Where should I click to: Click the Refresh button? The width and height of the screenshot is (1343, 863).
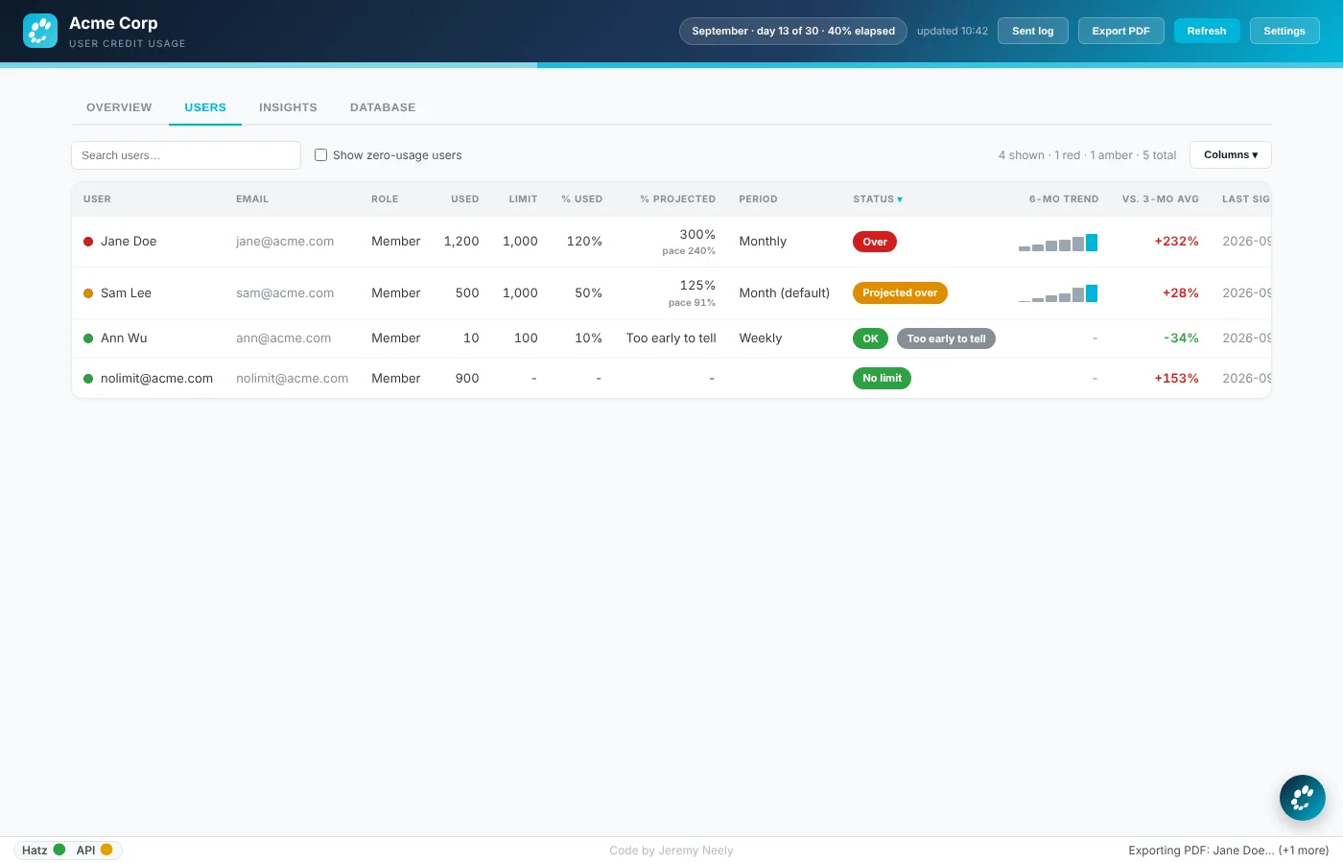click(1207, 31)
